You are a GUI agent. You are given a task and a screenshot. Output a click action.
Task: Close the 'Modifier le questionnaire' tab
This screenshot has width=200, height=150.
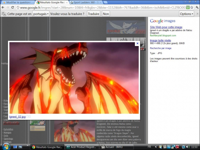[33, 2]
